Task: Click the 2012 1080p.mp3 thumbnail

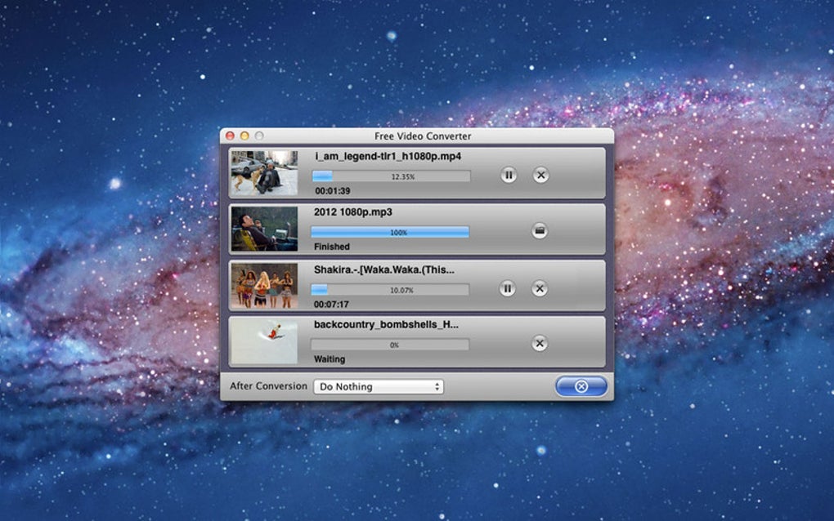Action: 264,229
